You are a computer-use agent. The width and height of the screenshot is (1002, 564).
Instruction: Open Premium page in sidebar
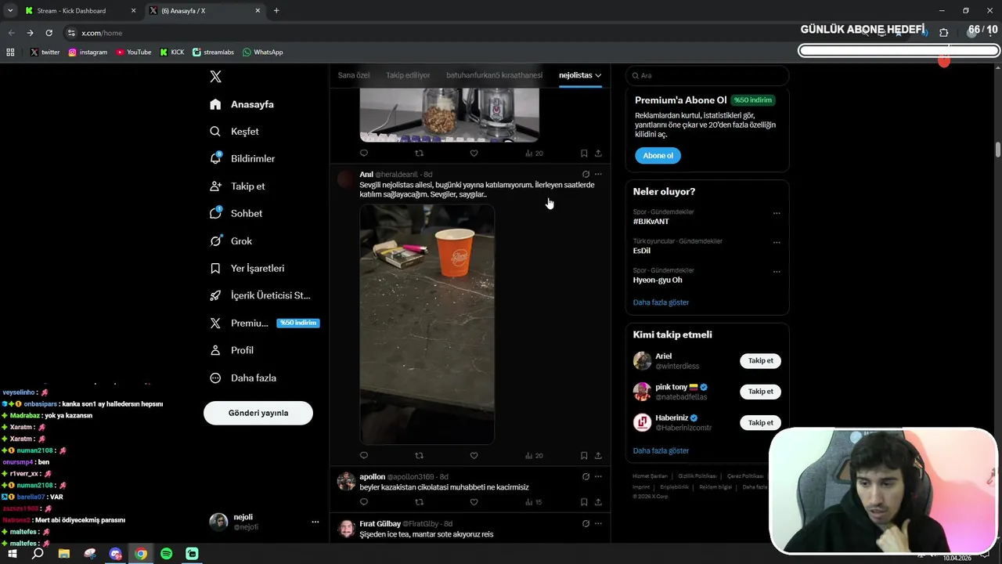click(x=264, y=323)
